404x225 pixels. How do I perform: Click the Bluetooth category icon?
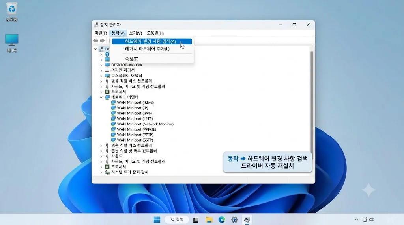107,54
